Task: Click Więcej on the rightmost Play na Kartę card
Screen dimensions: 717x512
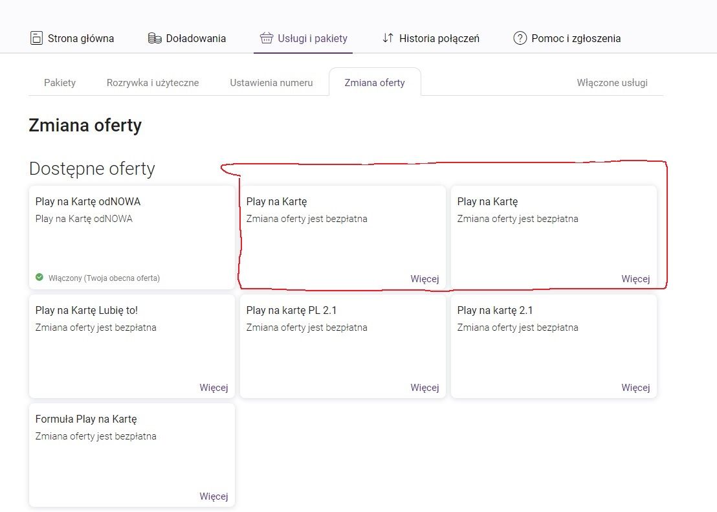Action: point(635,278)
